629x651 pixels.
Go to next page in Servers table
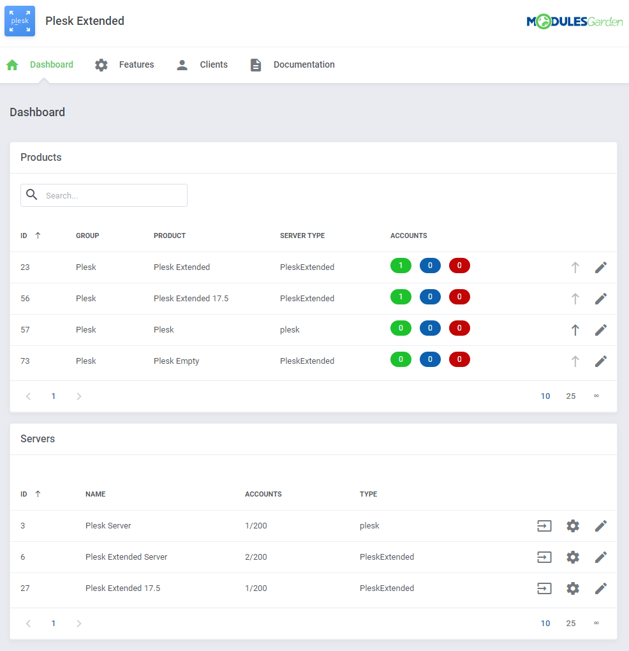tap(79, 624)
